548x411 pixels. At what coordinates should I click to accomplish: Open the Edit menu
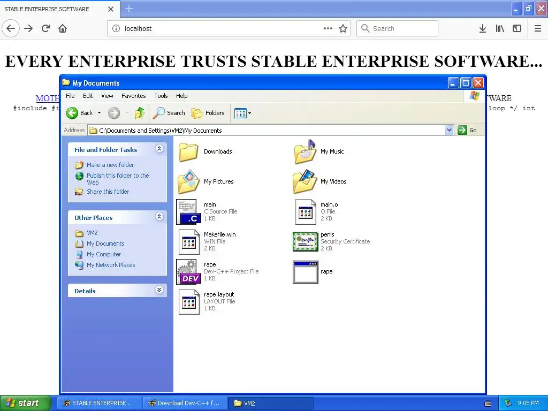88,96
